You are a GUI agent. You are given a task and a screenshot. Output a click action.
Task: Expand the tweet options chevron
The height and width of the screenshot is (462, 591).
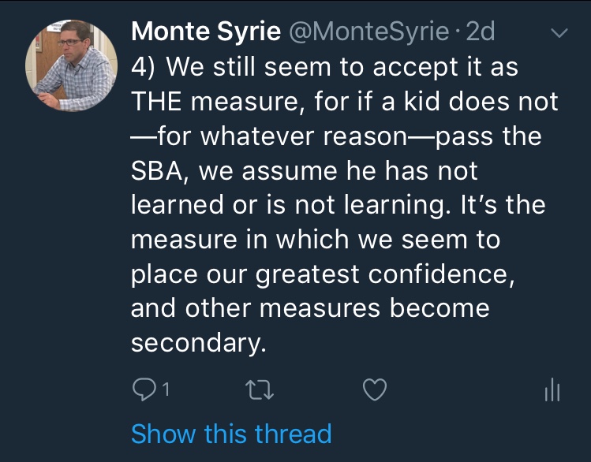pyautogui.click(x=559, y=33)
